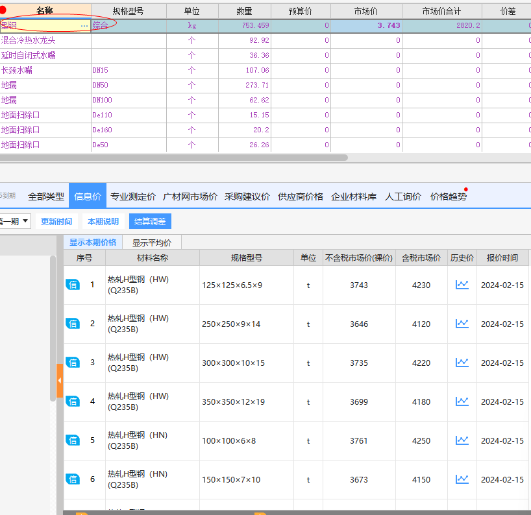Click the 规格型号 header in the upper table
Screen dimensions: 531x515
click(129, 11)
